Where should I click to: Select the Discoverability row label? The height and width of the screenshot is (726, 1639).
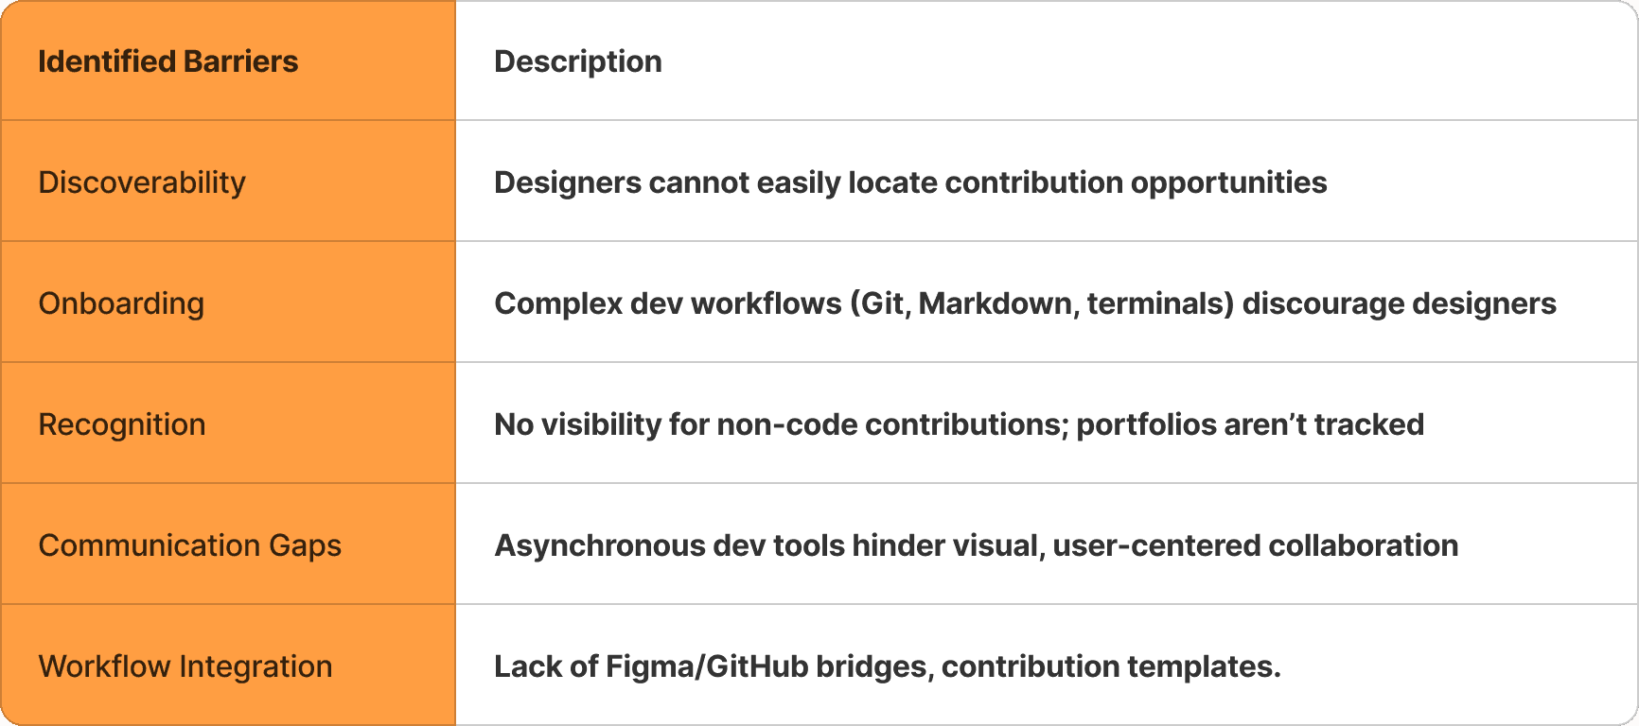click(x=142, y=182)
